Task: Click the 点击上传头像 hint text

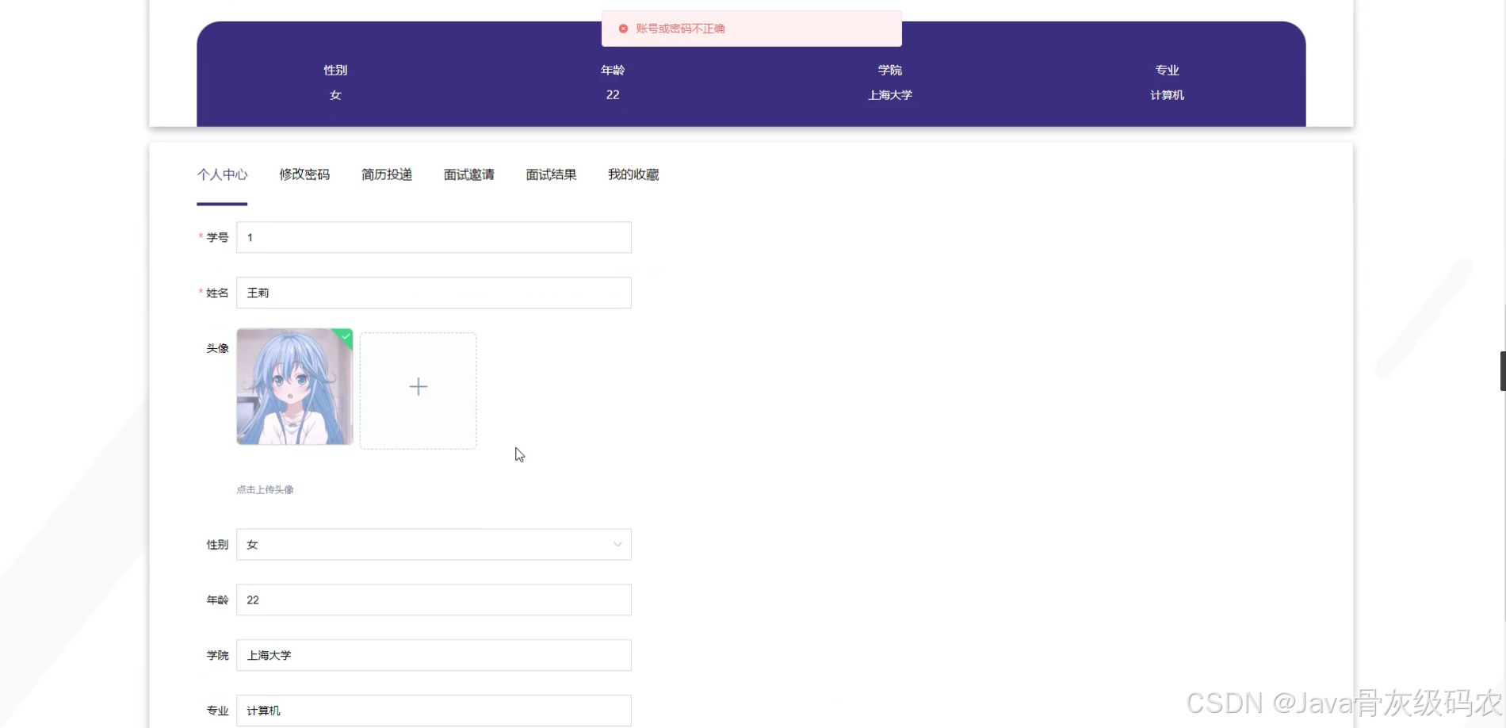Action: (265, 489)
